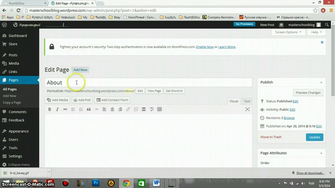Show the kitchen sink toolbar toggle
The height and width of the screenshot is (188, 335).
(x=159, y=109)
